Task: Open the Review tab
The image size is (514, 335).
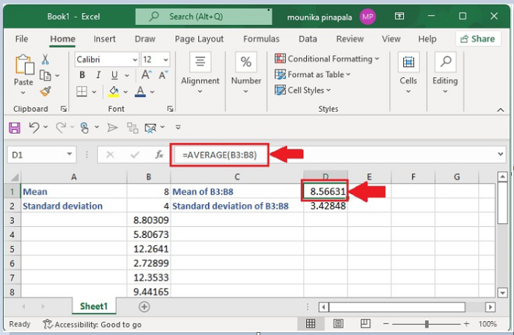Action: click(x=350, y=39)
